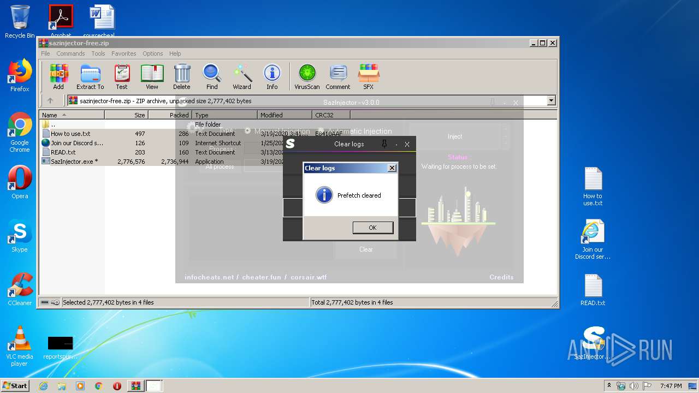Run the Test archive tool

122,76
